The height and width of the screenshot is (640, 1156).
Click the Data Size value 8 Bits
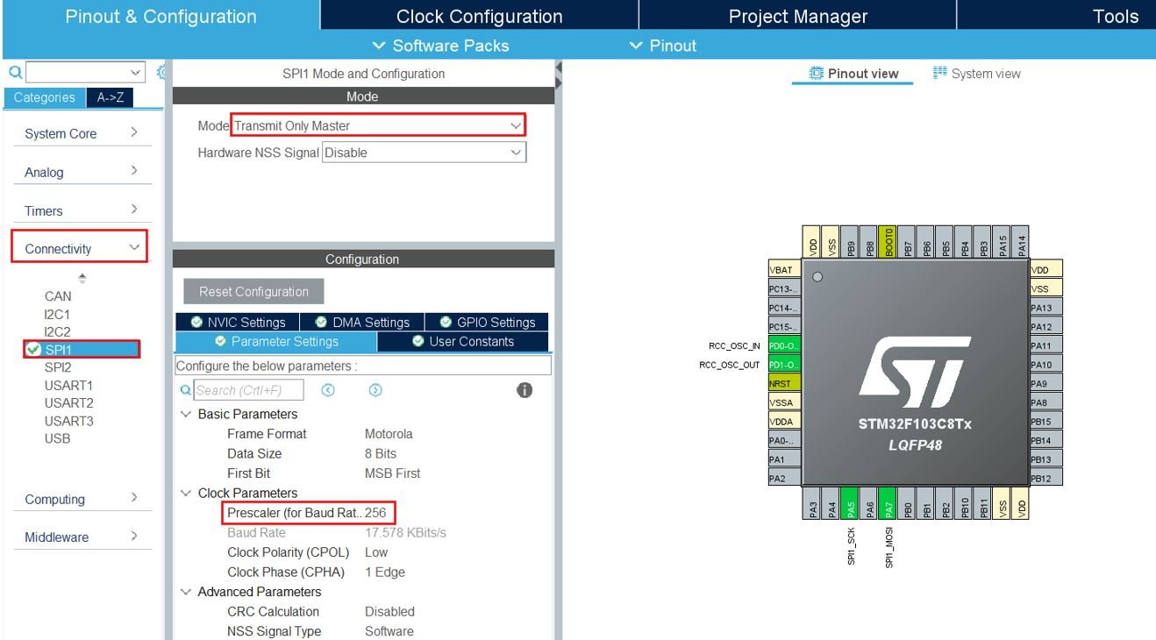(x=381, y=453)
